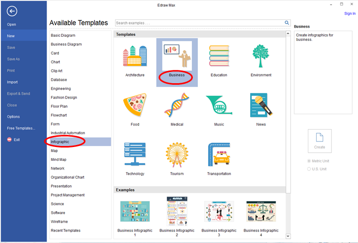Select the Clip Art category
Screen dimensions: 358x243
(57, 71)
